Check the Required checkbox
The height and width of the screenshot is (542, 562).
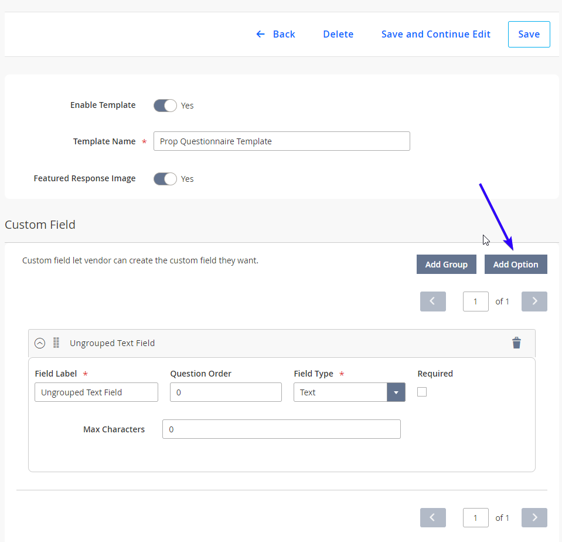(422, 392)
